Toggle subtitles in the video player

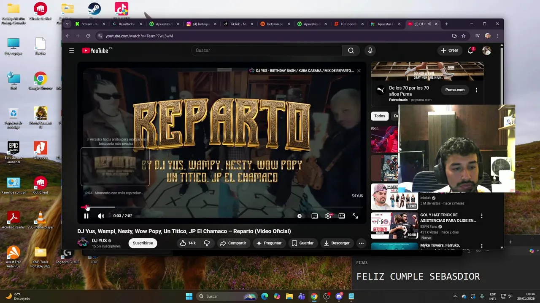[315, 216]
